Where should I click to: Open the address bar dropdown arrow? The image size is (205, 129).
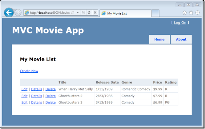[78, 13]
